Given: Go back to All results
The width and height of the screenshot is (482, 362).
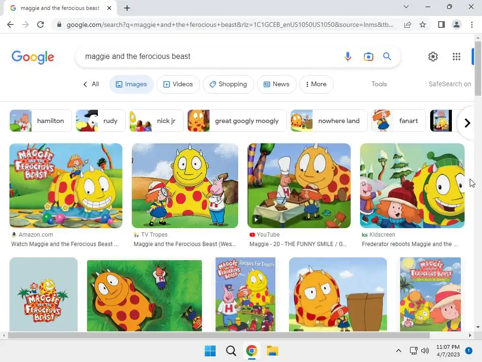Looking at the screenshot, I should (x=91, y=84).
